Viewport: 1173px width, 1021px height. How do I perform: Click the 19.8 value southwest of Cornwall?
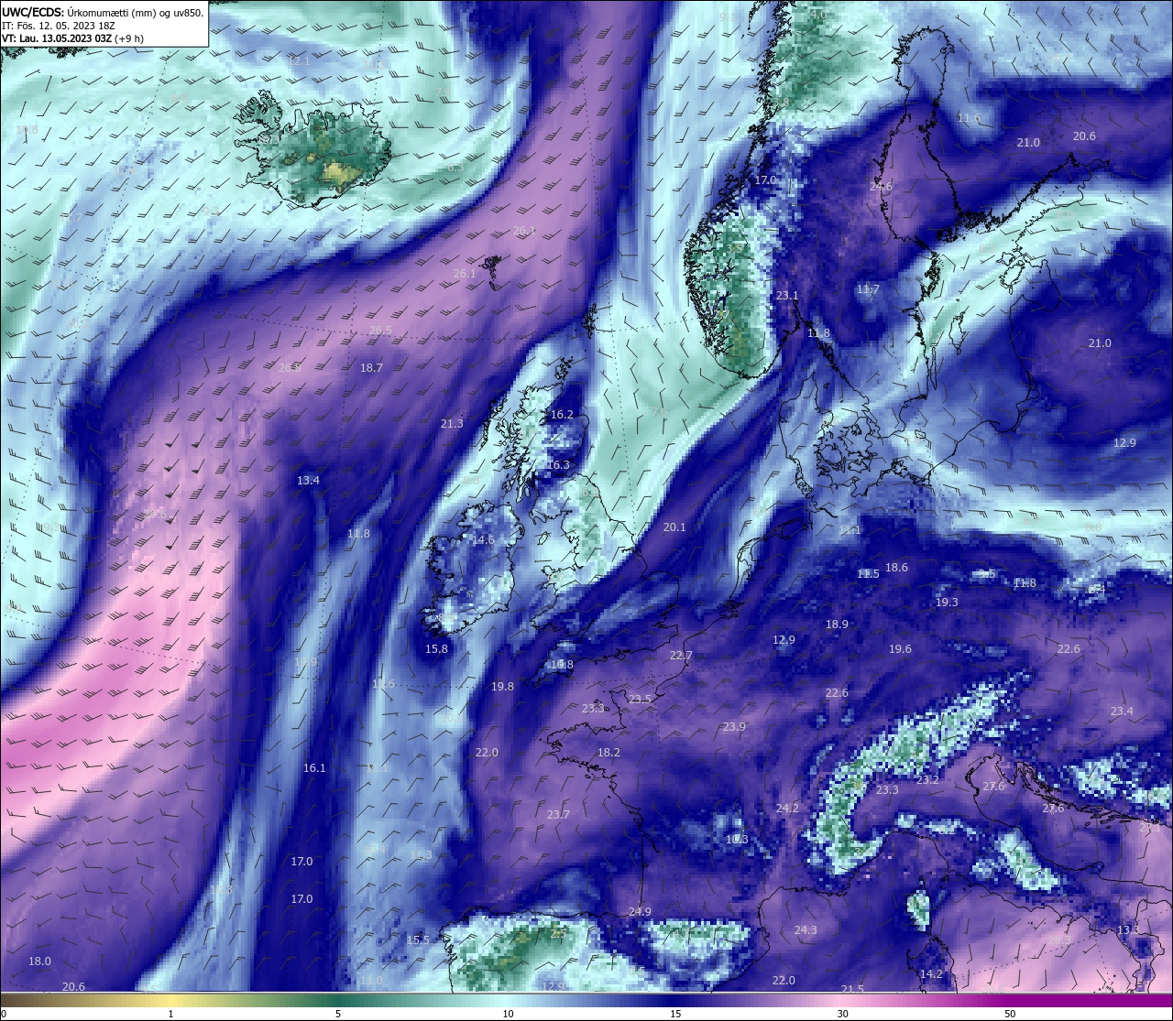tap(502, 687)
